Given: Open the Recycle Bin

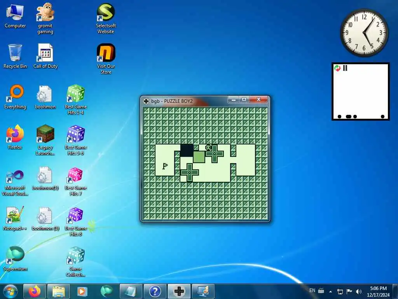Looking at the screenshot, I should (x=15, y=56).
